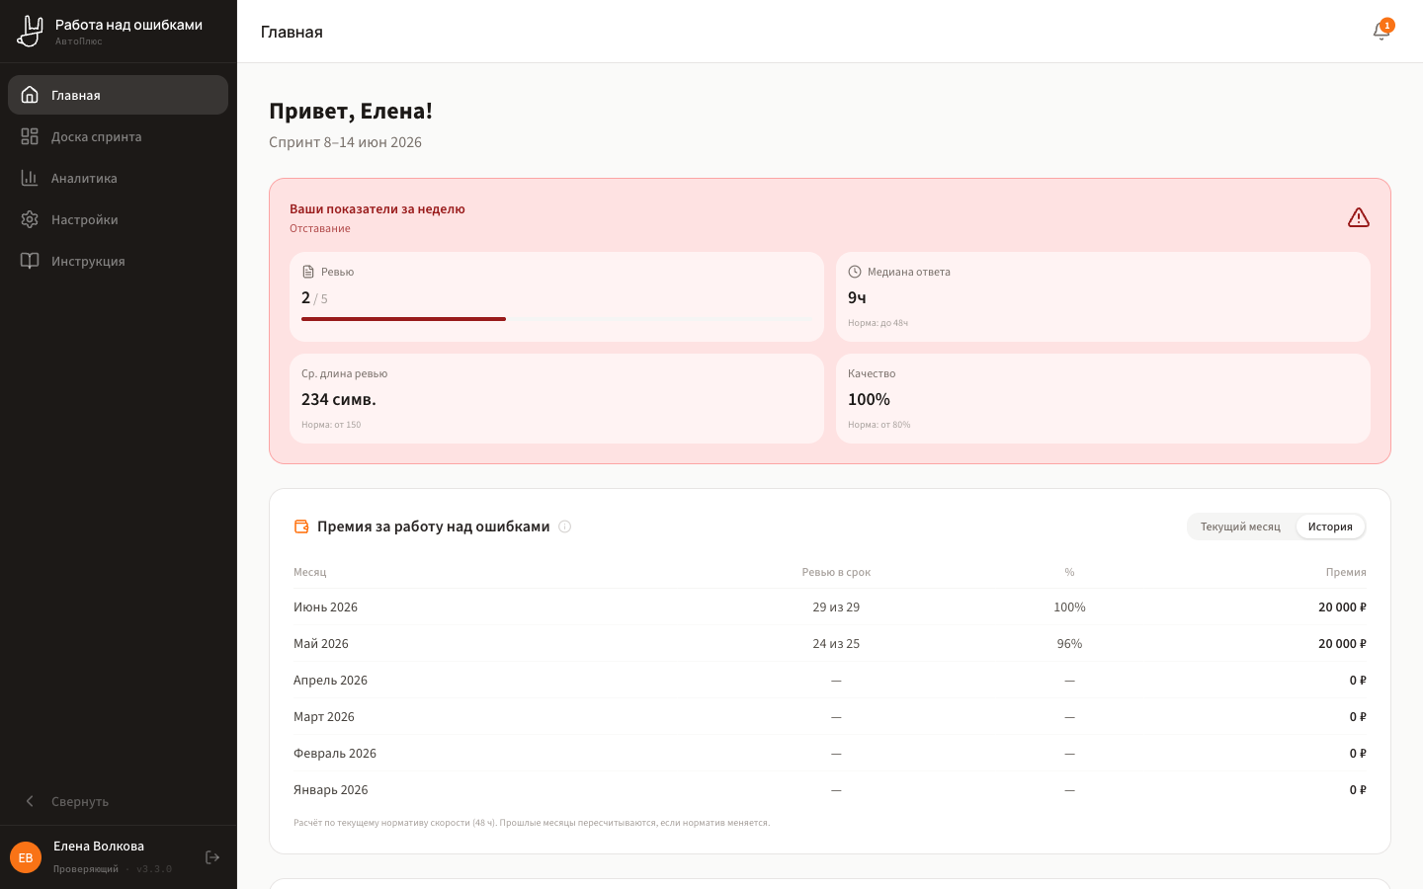Open the Главная menu item
This screenshot has height=889, width=1423.
pos(119,95)
